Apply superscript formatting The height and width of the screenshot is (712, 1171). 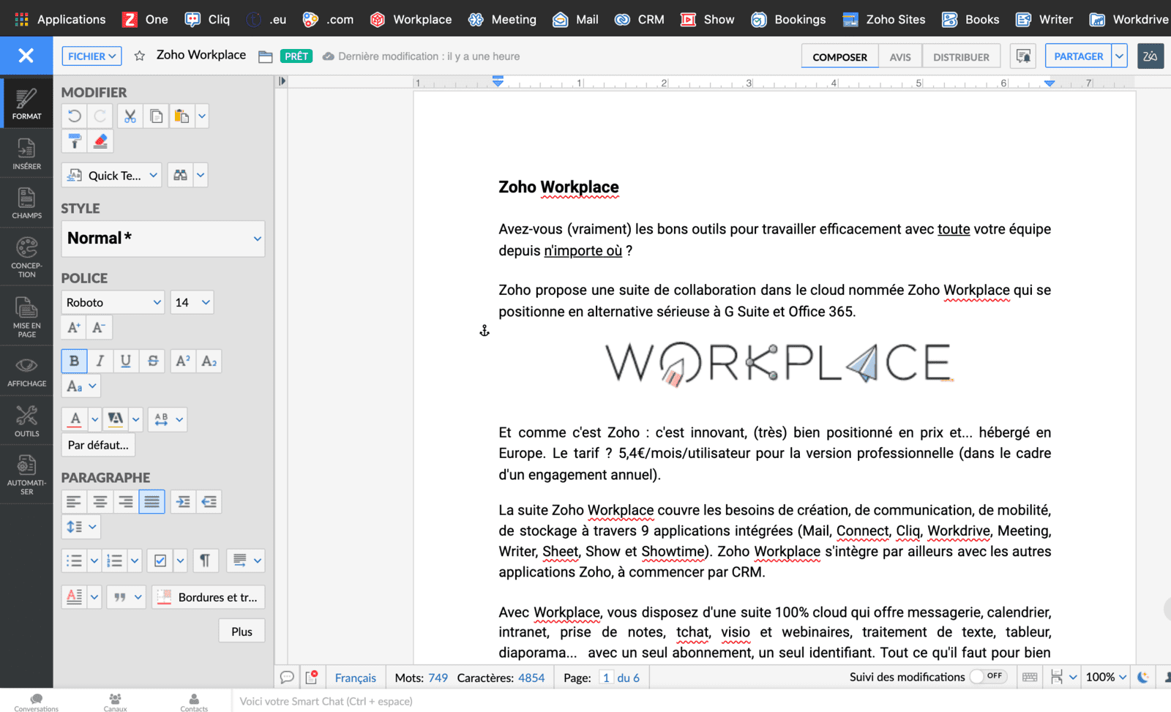183,361
